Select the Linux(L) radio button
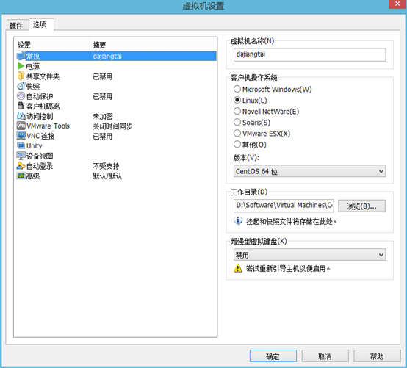The width and height of the screenshot is (407, 368). point(237,100)
